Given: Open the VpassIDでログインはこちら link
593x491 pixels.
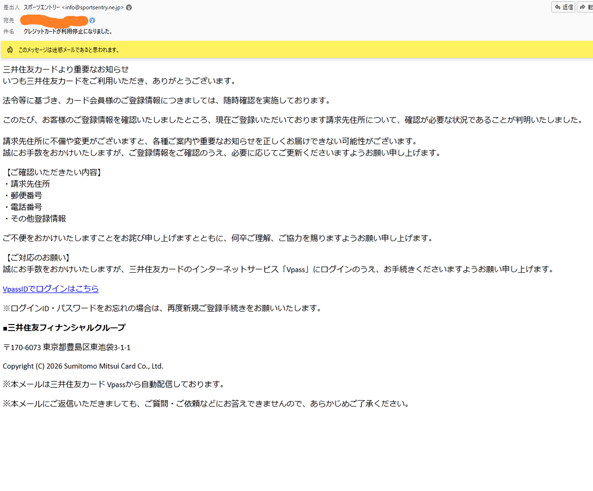Looking at the screenshot, I should coord(51,289).
